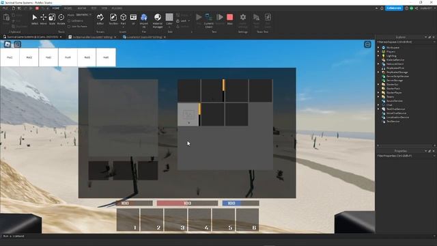Viewport: 437px width, 246px height.
Task: Click the blue stat bar showing 100
Action: [x=240, y=204]
